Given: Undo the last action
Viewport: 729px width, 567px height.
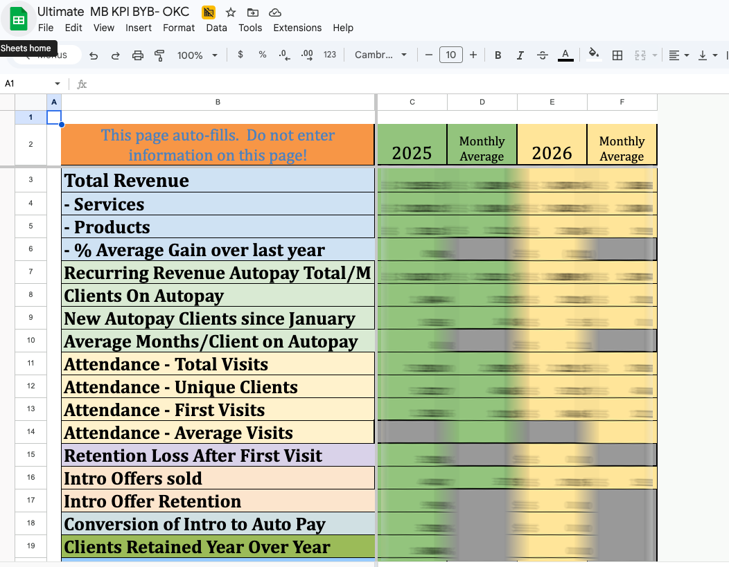Looking at the screenshot, I should pyautogui.click(x=94, y=55).
